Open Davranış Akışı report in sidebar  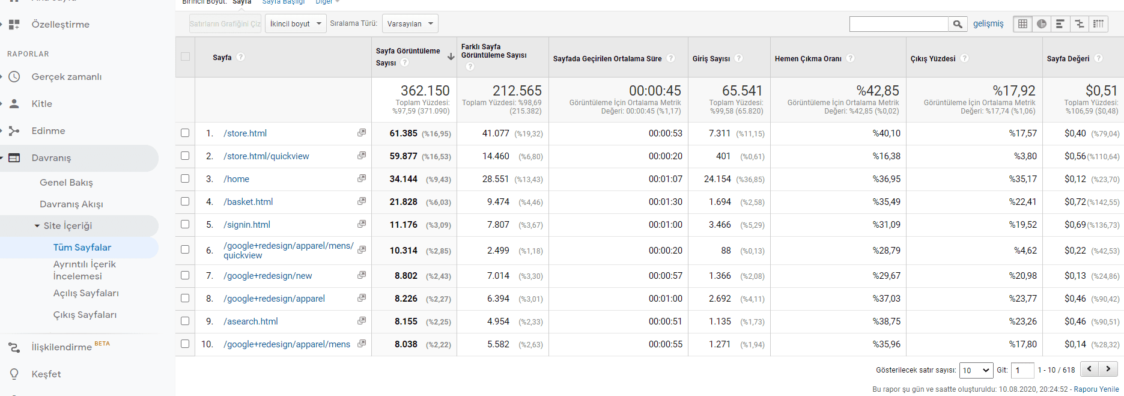pos(71,204)
